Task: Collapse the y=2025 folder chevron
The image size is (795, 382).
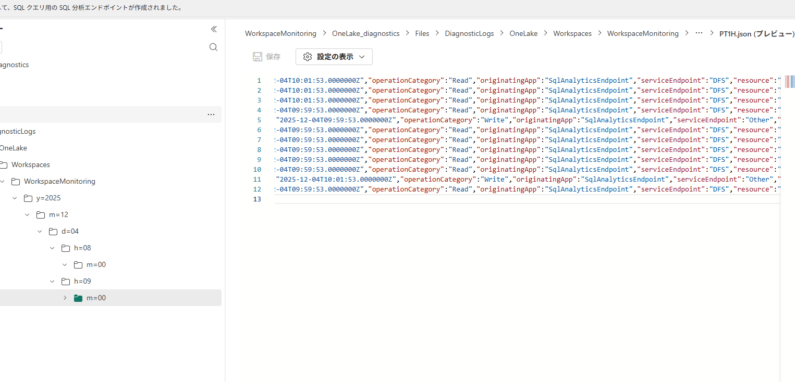Action: (15, 198)
